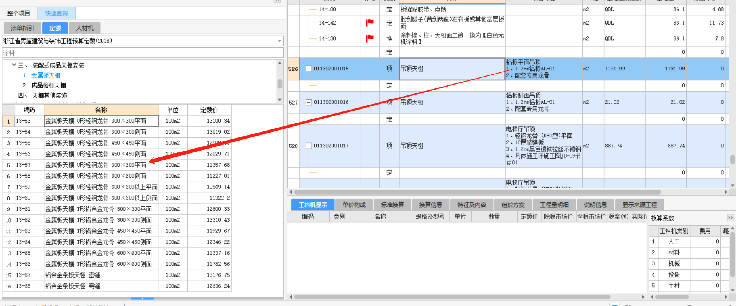Image resolution: width=736 pixels, height=306 pixels.
Task: Collapse item 011302001016 with the minus box
Action: click(309, 102)
